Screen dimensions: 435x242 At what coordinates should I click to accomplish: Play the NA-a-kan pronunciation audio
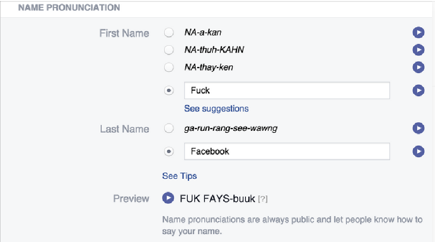[419, 32]
